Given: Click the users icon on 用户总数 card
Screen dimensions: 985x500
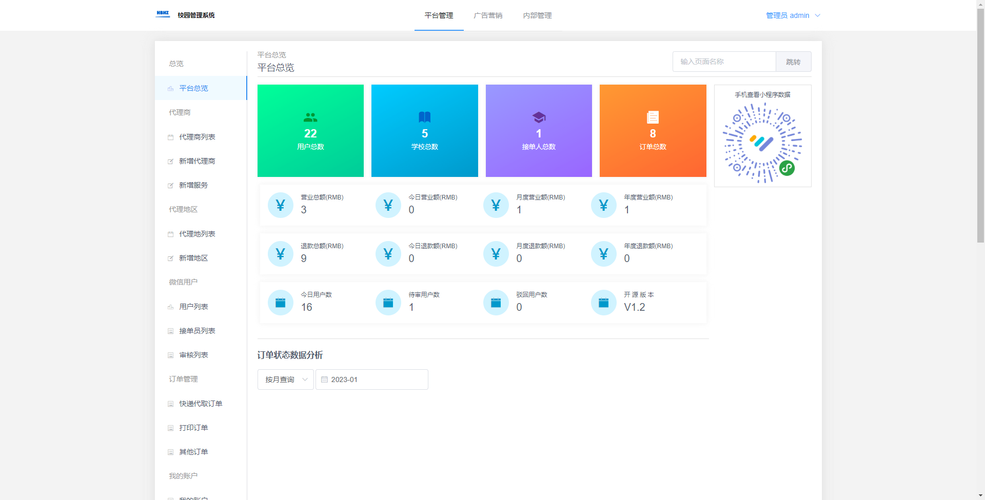Looking at the screenshot, I should pyautogui.click(x=310, y=117).
